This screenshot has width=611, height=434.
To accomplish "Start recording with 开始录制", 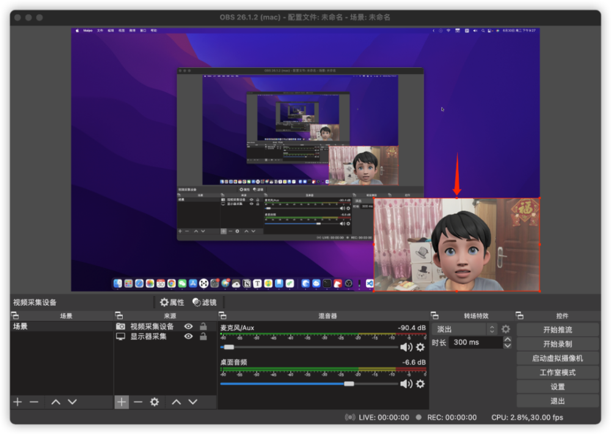I will [558, 344].
